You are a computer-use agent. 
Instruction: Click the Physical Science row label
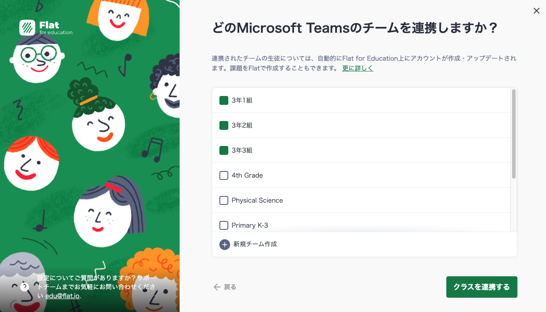tap(257, 200)
